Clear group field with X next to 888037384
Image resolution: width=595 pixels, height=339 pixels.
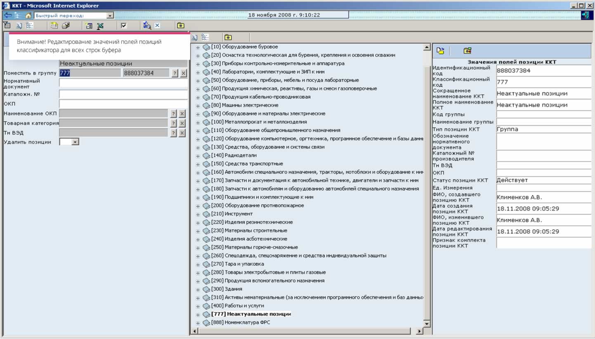[x=183, y=73]
